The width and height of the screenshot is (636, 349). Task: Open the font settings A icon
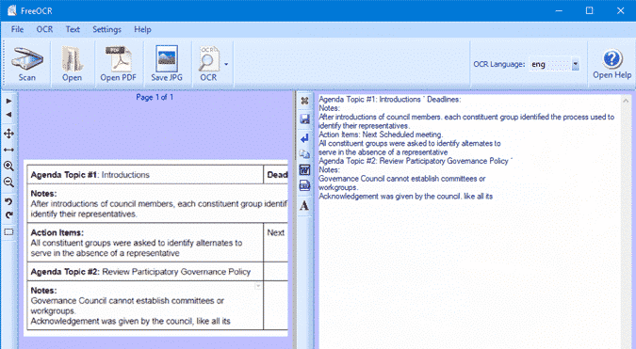304,205
